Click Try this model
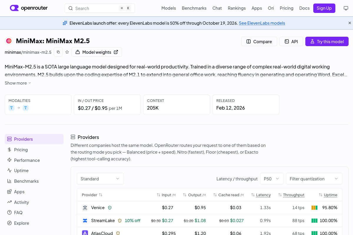The width and height of the screenshot is (353, 235). pos(327,41)
